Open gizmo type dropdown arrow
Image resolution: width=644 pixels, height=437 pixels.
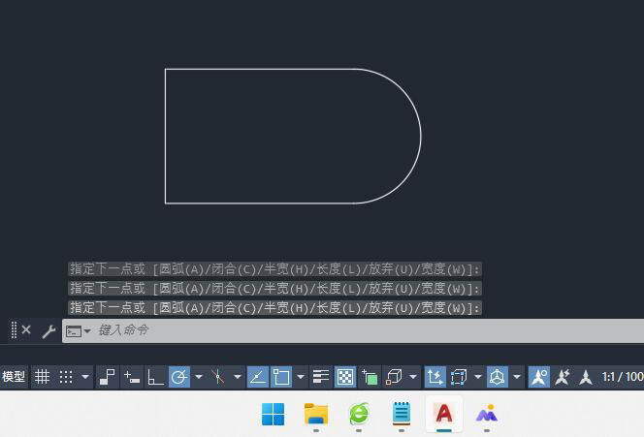pos(517,377)
